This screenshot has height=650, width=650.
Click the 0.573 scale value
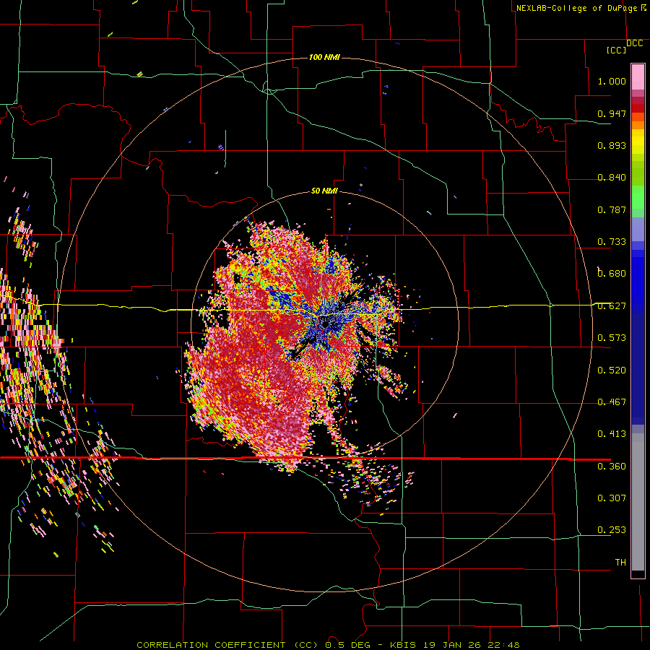(x=612, y=338)
